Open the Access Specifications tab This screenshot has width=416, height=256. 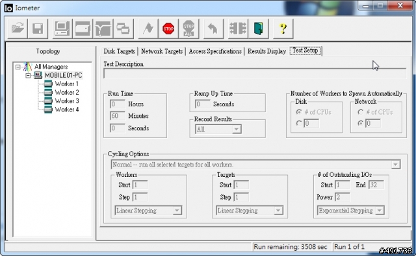215,51
